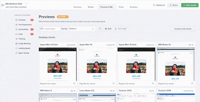Viewport: 200px width, 102px height.
Task: Go to Loading Speed checklist section
Action: pyautogui.click(x=24, y=48)
